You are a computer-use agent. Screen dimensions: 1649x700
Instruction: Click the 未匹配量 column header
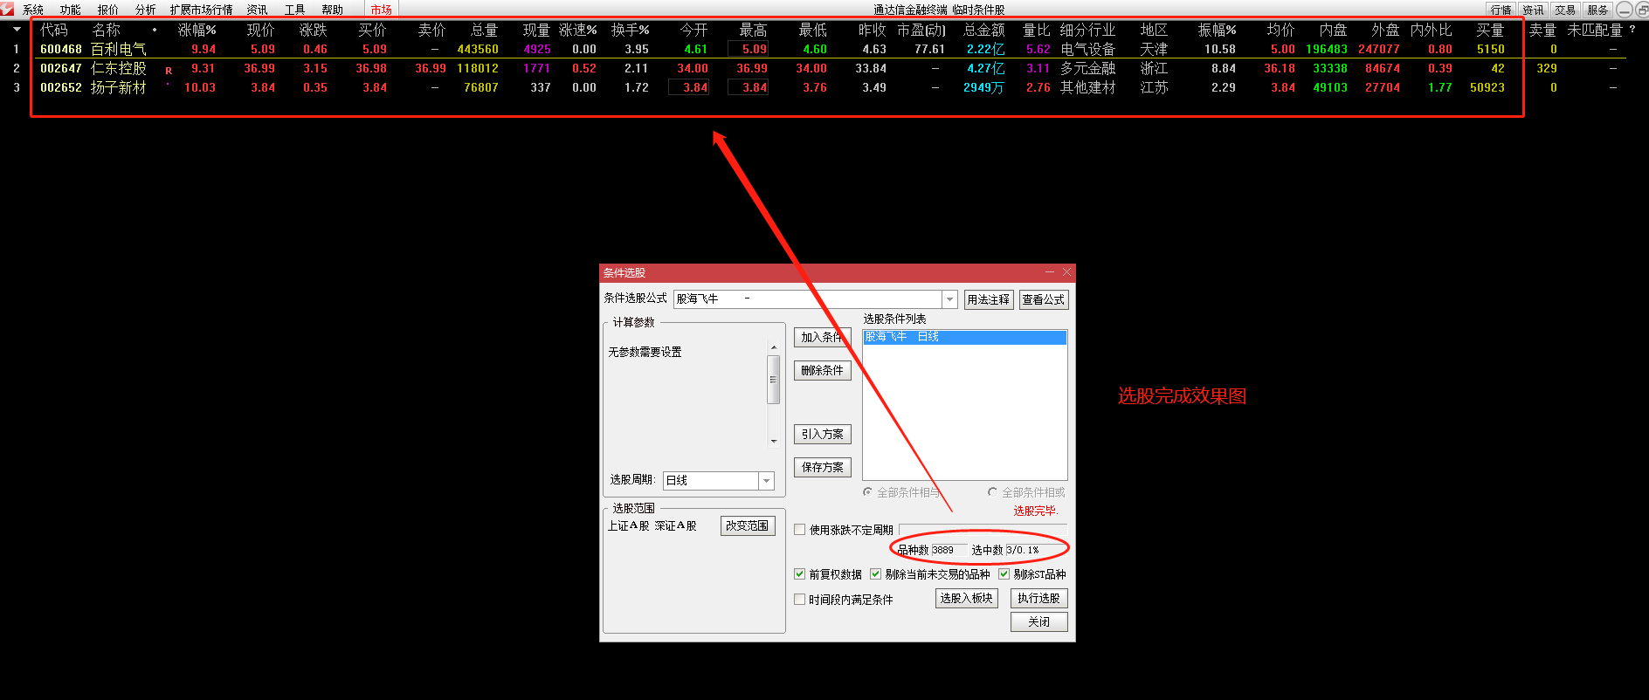[x=1595, y=30]
